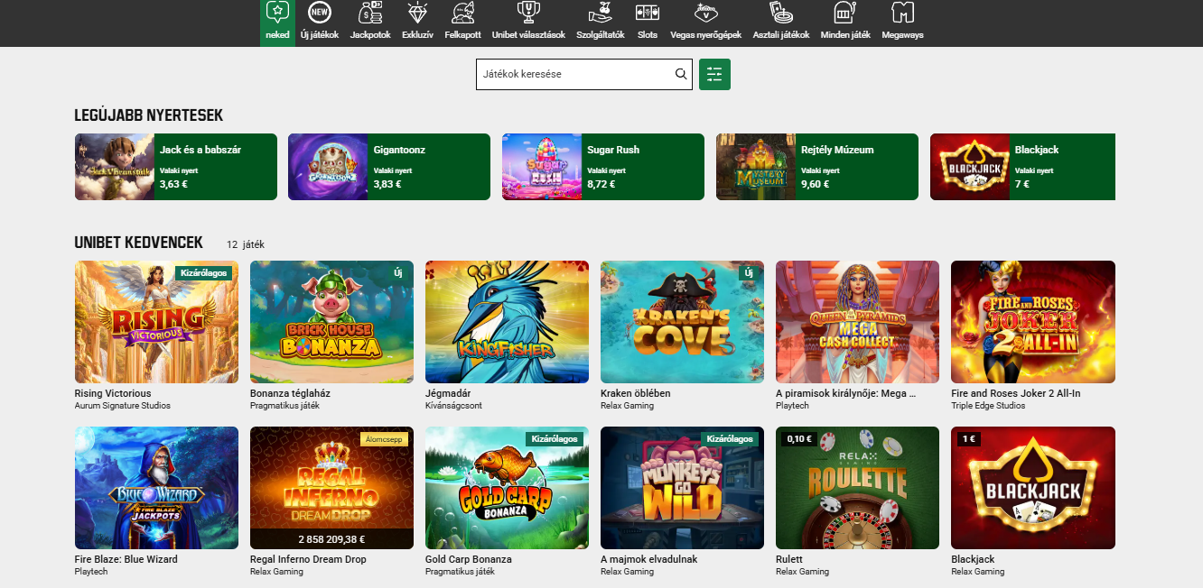Open the Unibet választások trophy icon

[528, 12]
